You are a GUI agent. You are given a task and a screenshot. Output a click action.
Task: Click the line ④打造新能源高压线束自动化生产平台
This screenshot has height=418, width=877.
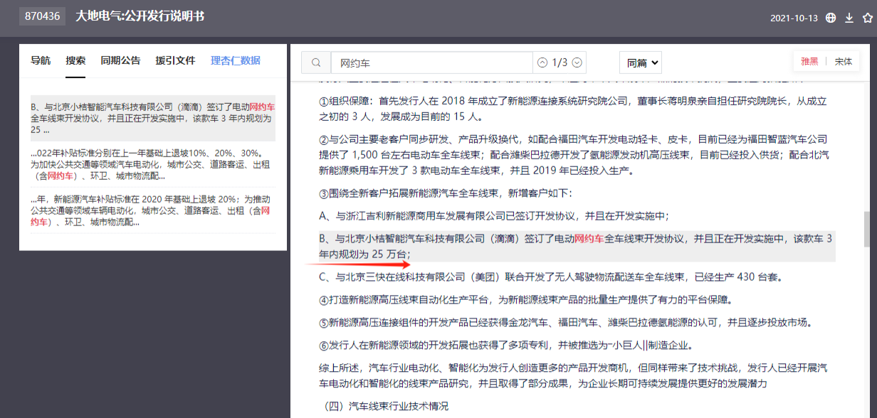click(x=527, y=300)
